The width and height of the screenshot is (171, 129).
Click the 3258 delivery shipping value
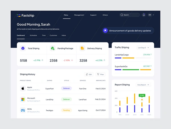83,60
